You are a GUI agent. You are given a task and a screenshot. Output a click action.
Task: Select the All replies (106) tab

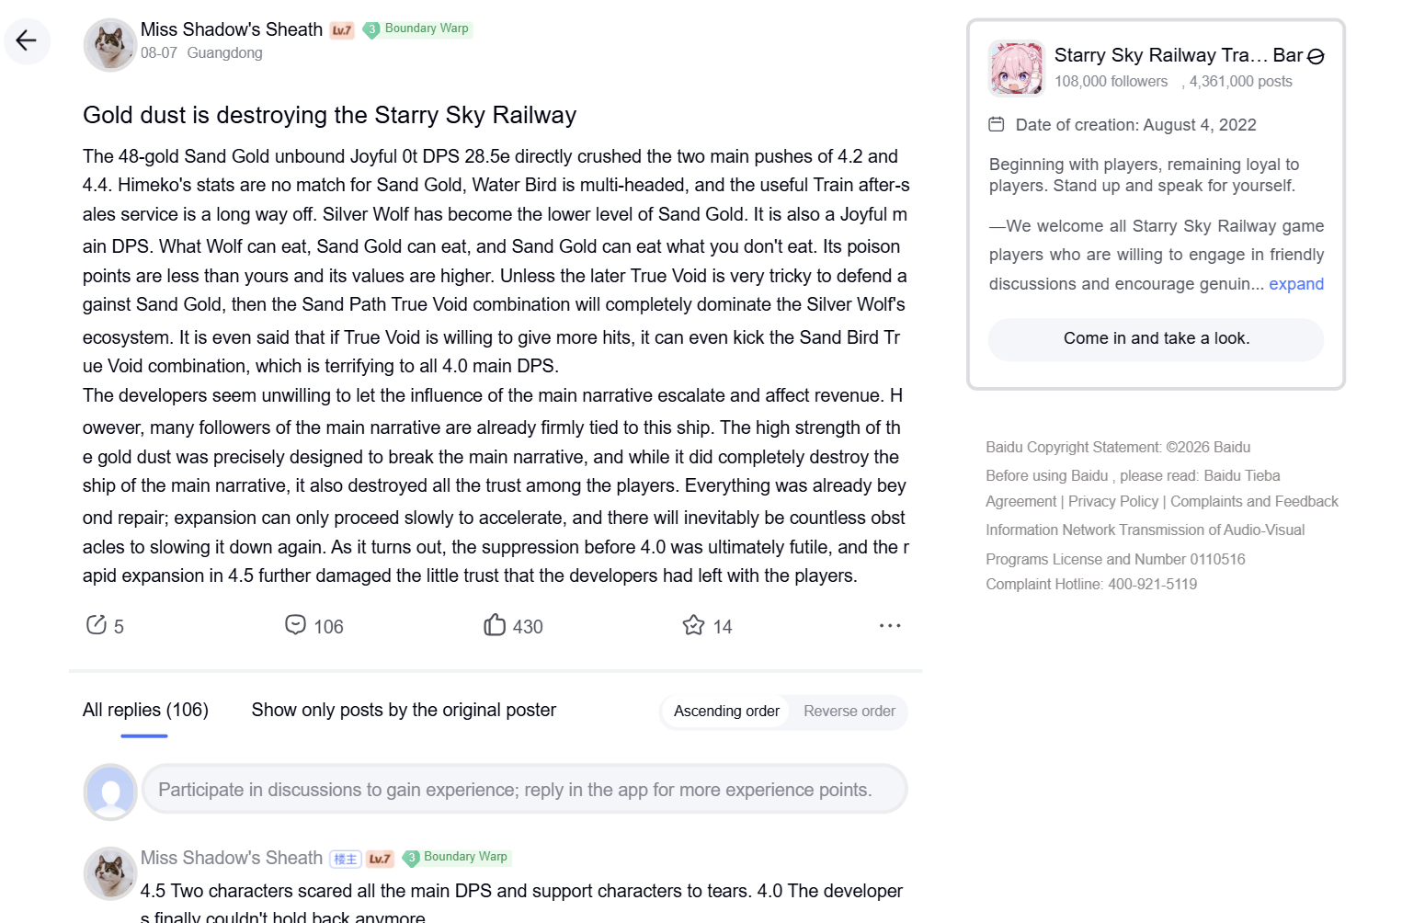pos(145,710)
